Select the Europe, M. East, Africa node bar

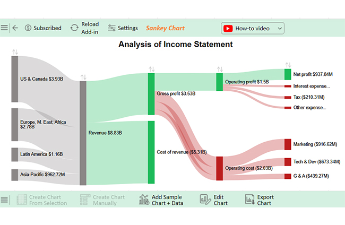tap(15, 125)
